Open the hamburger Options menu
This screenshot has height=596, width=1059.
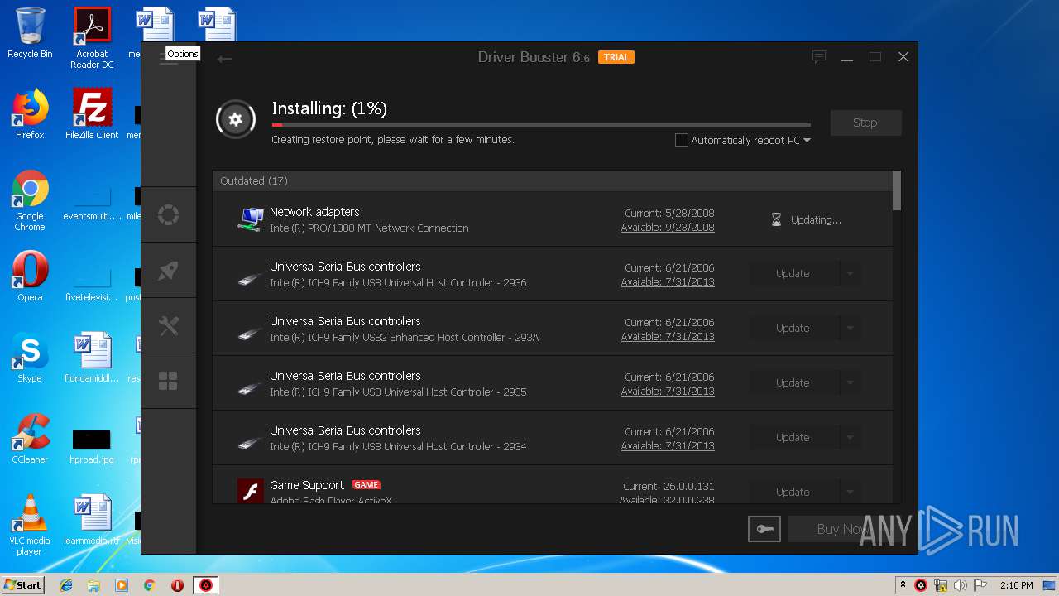tap(168, 58)
